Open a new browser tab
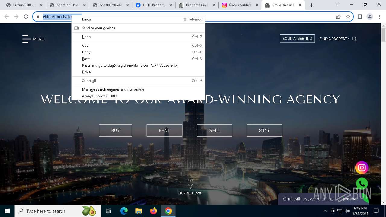Image resolution: width=386 pixels, height=217 pixels. coord(312,5)
